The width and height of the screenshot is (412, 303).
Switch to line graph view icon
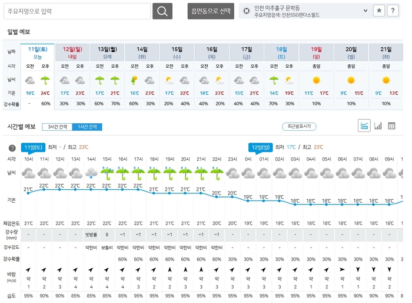[364, 126]
